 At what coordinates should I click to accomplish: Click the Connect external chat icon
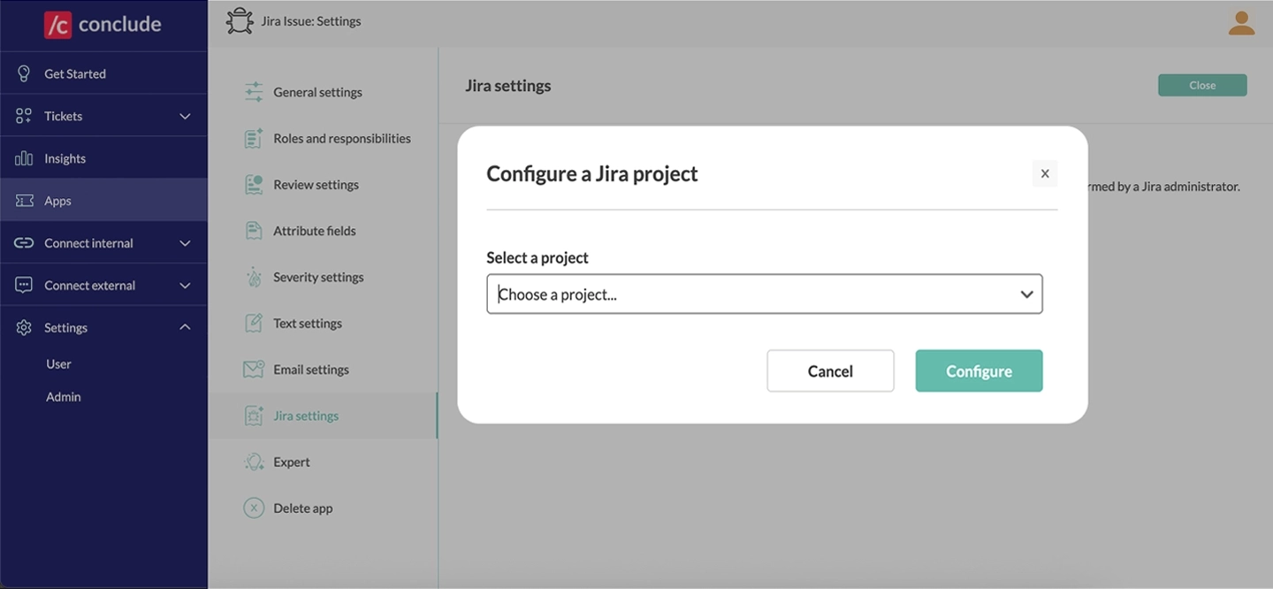24,285
